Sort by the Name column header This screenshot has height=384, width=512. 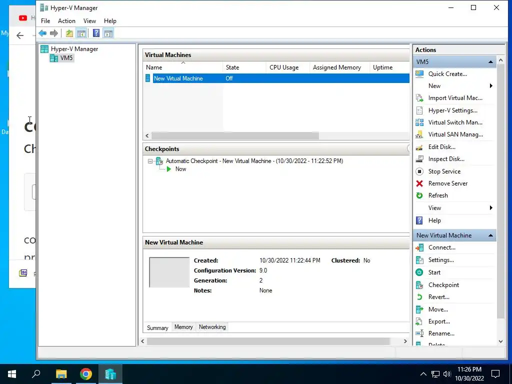point(183,67)
